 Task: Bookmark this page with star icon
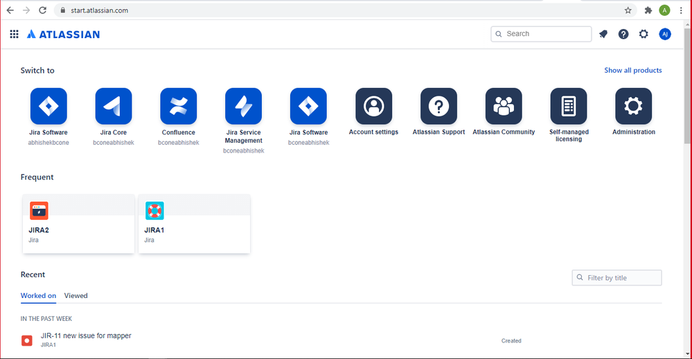[x=628, y=10]
